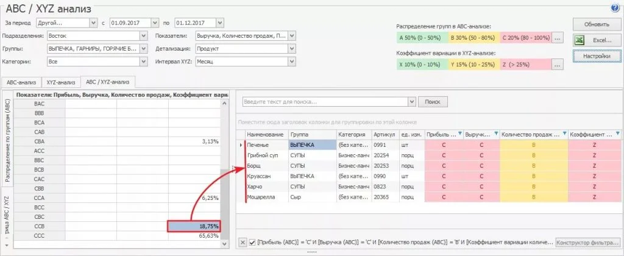The width and height of the screenshot is (624, 256).
Task: Expand the Детализация dropdown
Action: pyautogui.click(x=292, y=49)
